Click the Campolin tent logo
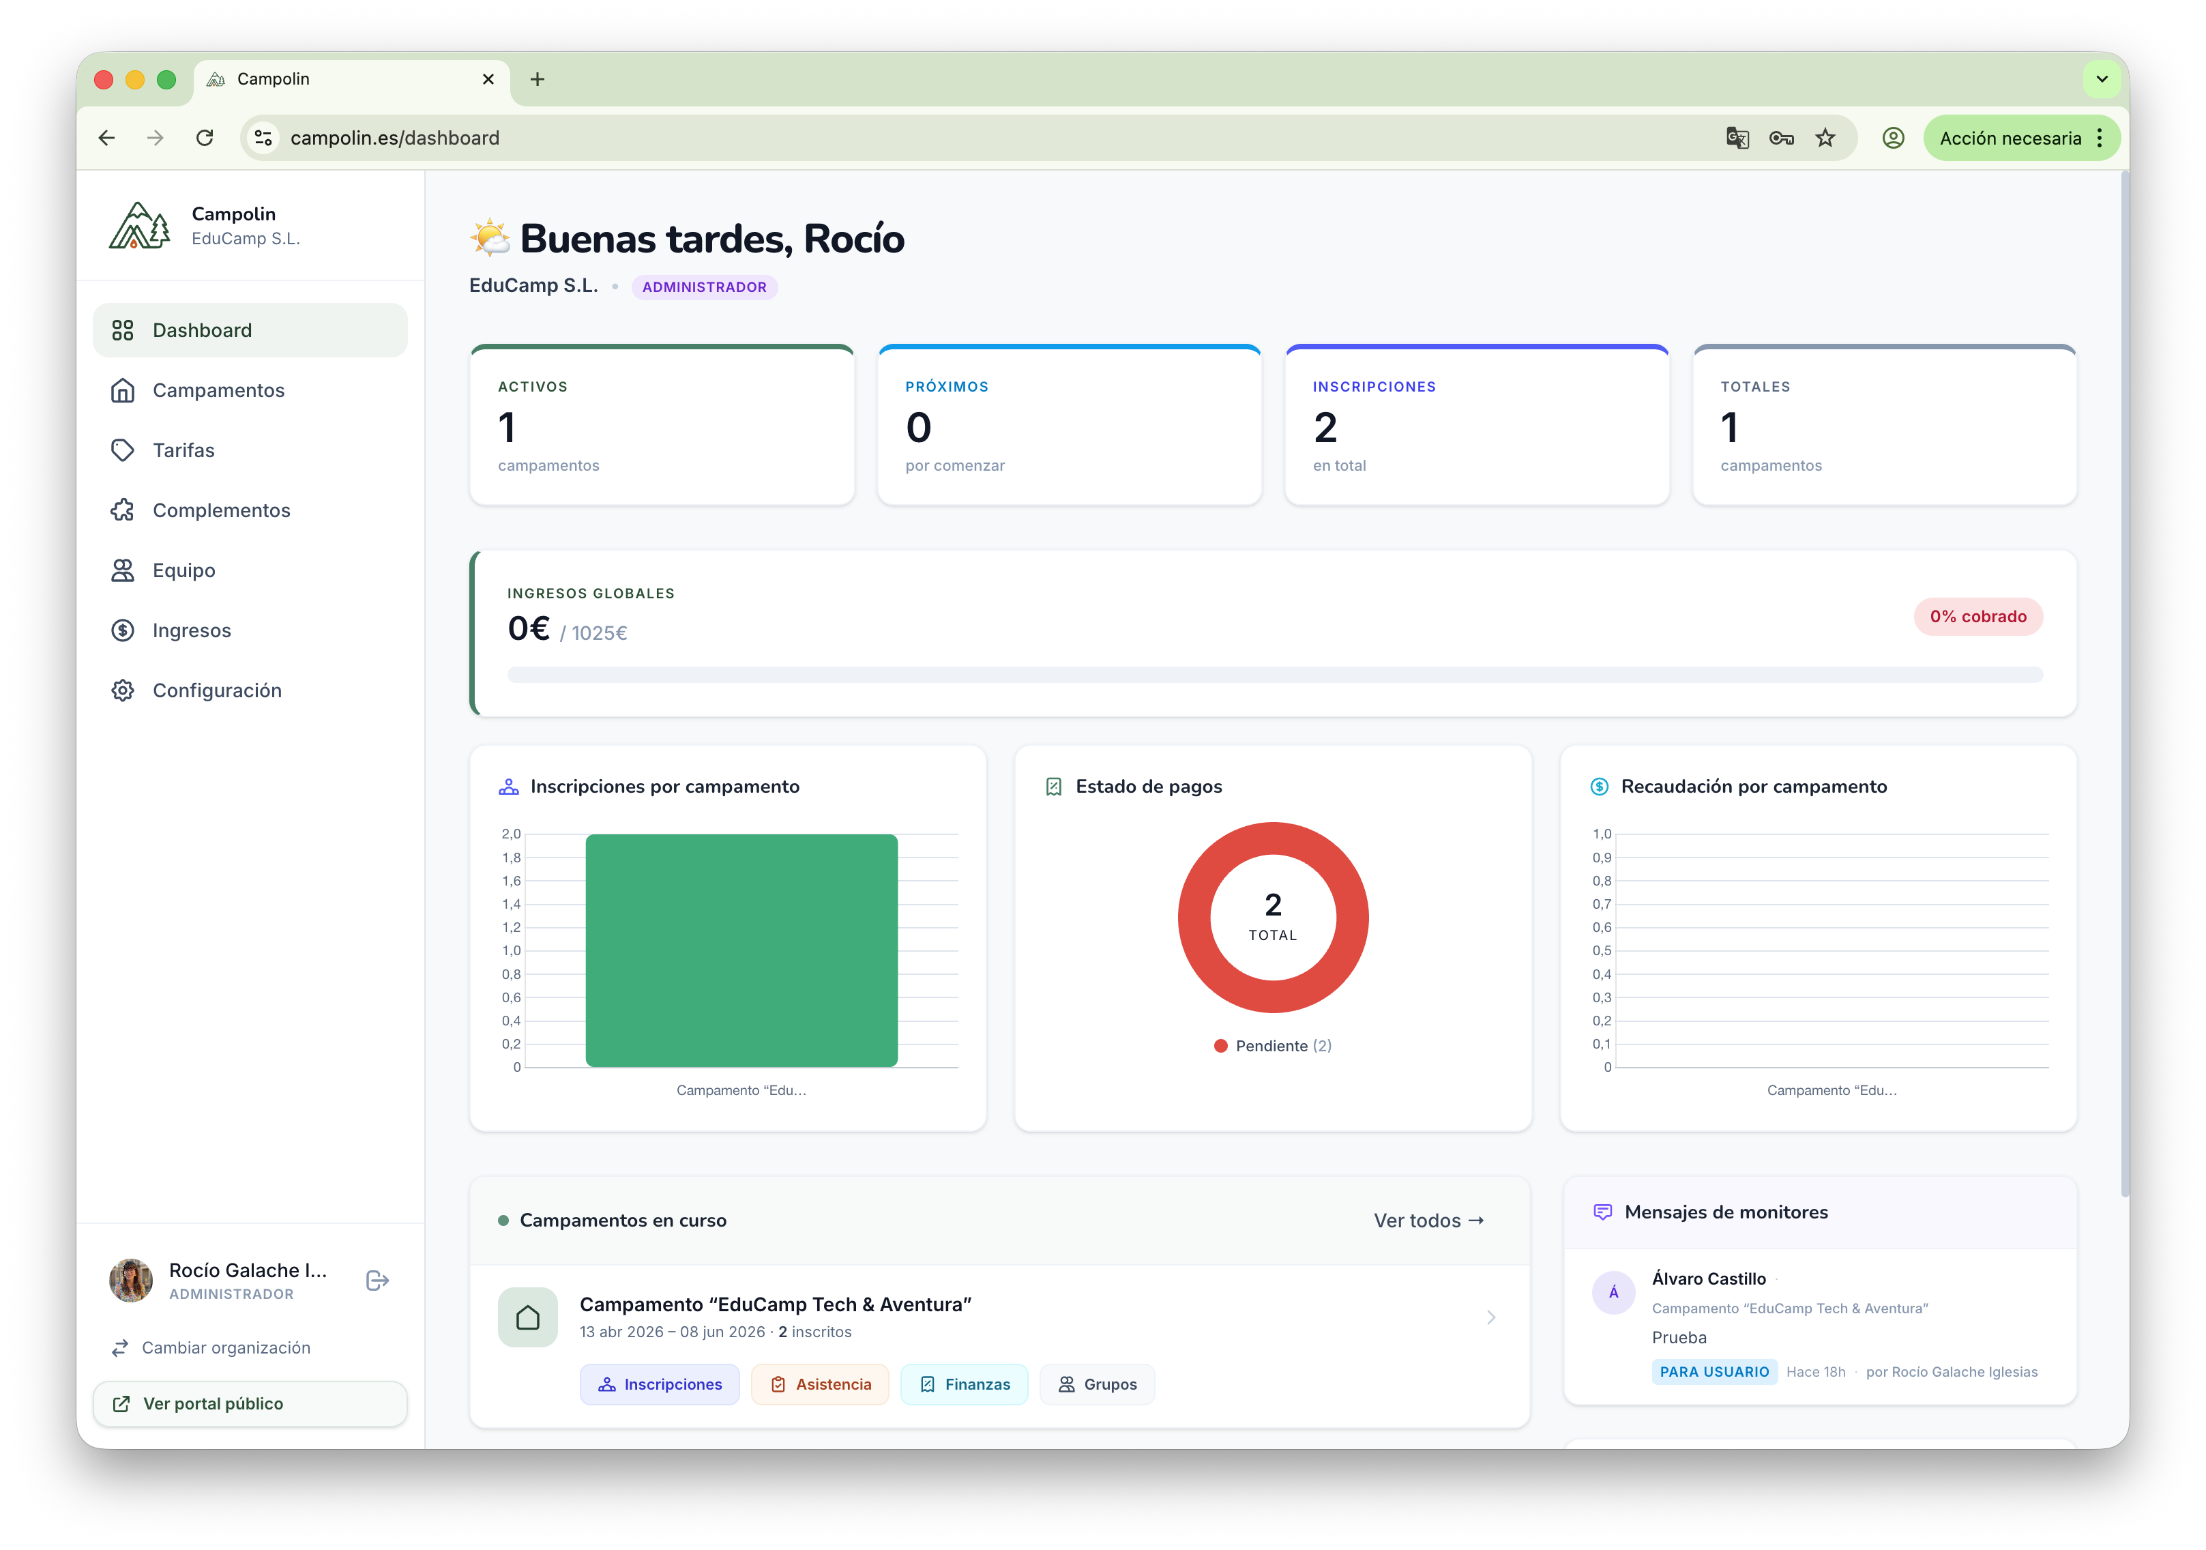Viewport: 2206px width, 1550px height. (x=141, y=226)
